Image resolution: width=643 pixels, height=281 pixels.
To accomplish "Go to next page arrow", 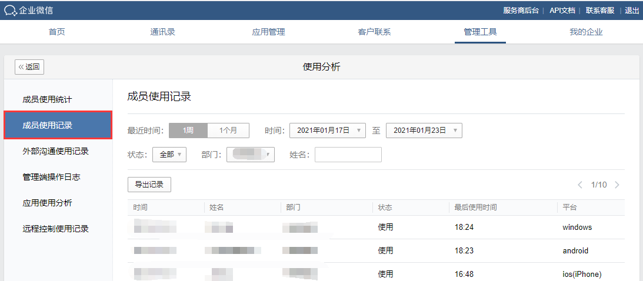I will pyautogui.click(x=617, y=185).
